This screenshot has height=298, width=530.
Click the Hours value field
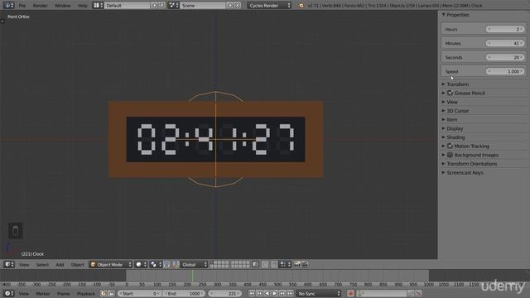click(x=505, y=30)
